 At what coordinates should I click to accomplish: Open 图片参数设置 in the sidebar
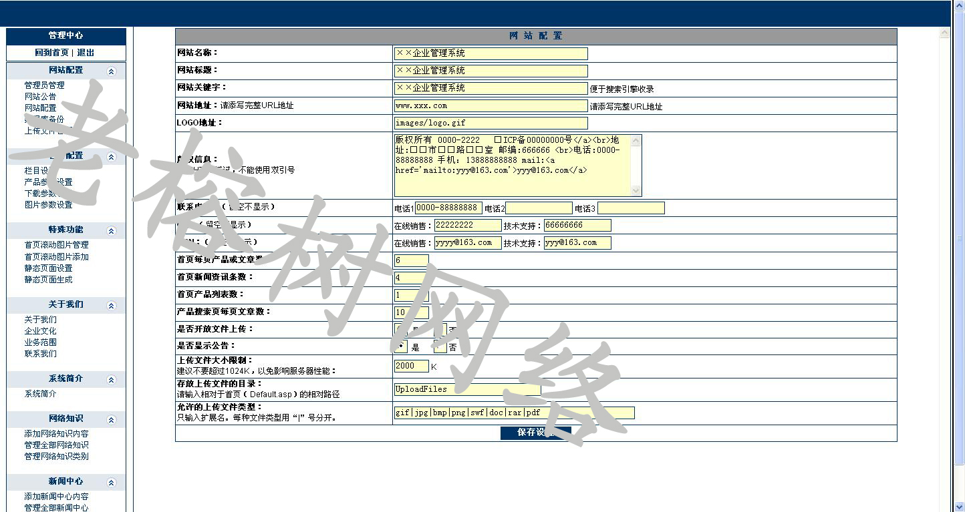pyautogui.click(x=48, y=205)
